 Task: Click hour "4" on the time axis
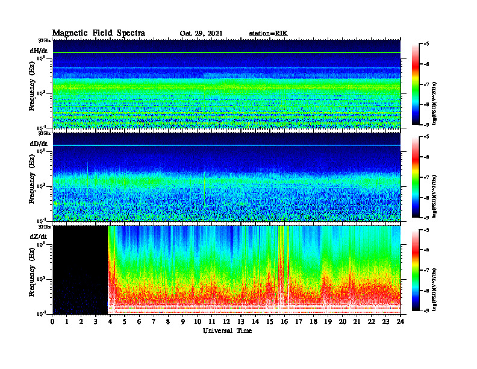pyautogui.click(x=110, y=322)
